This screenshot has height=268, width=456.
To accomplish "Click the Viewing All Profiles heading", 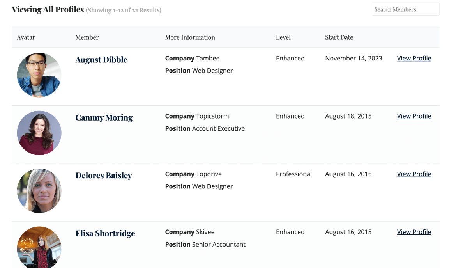I will click(x=48, y=9).
